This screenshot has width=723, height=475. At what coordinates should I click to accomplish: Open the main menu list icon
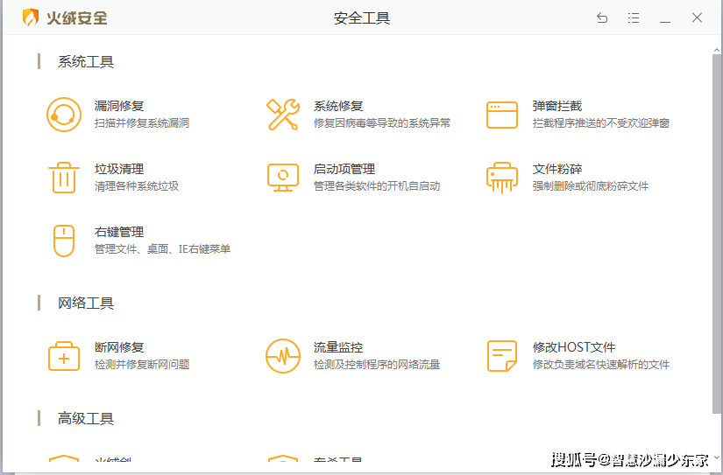[x=634, y=18]
